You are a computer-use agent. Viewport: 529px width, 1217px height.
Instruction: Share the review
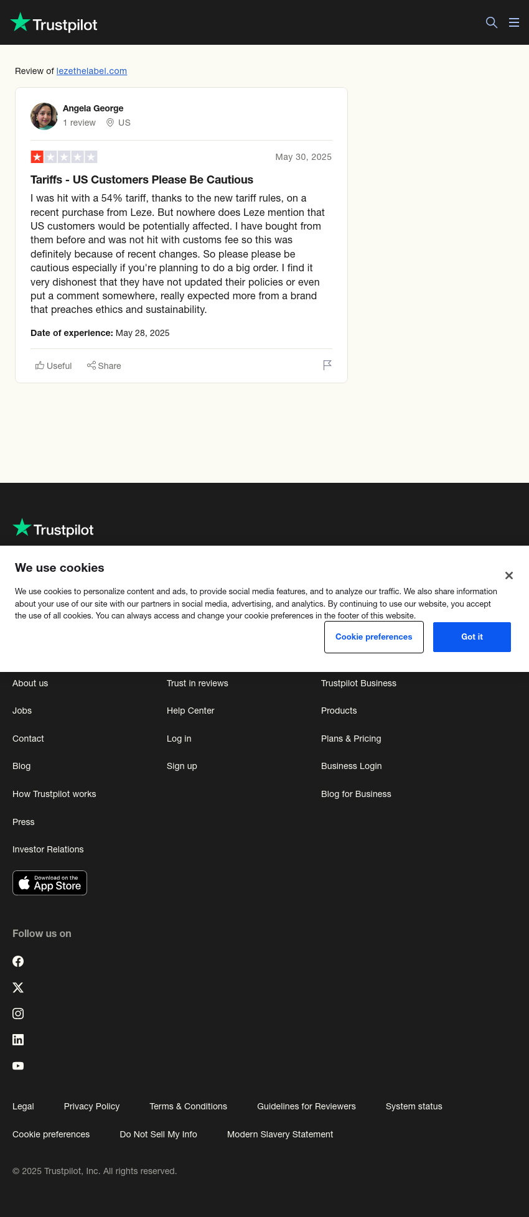[x=104, y=366]
